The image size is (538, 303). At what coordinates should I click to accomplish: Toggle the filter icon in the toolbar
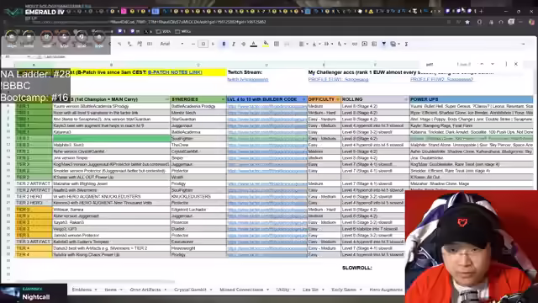click(383, 44)
